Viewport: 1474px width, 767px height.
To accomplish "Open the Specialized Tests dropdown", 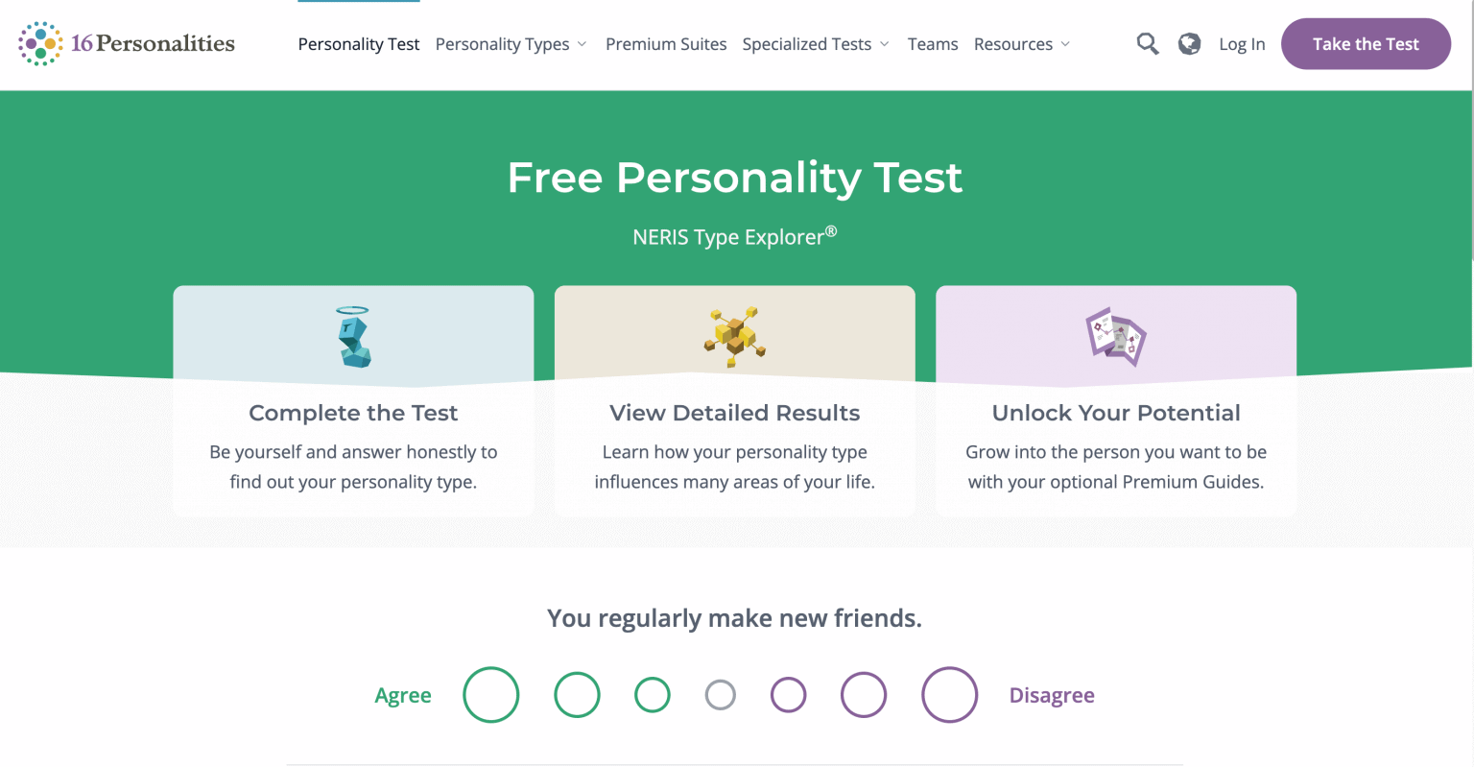I will click(x=807, y=44).
